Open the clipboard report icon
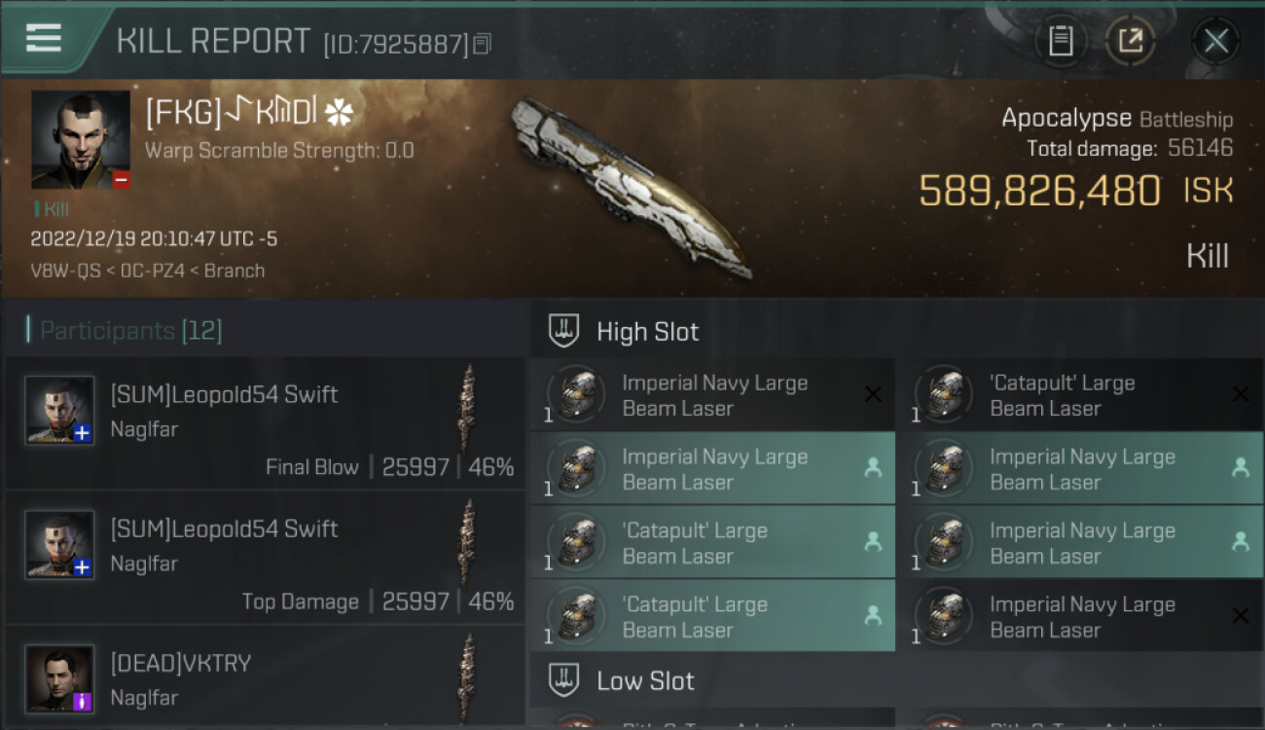Screen dimensions: 1265x730 [x=1061, y=41]
